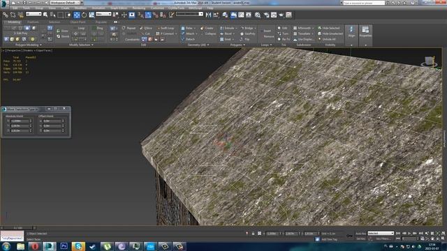
Task: Open the Render Setup icon
Action: (x=267, y=15)
